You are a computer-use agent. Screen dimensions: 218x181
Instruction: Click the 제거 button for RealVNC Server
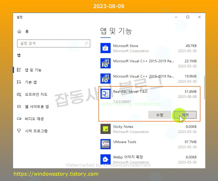pos(185,115)
